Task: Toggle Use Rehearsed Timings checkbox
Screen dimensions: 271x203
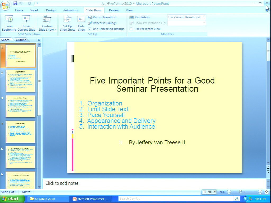Action: [90, 29]
